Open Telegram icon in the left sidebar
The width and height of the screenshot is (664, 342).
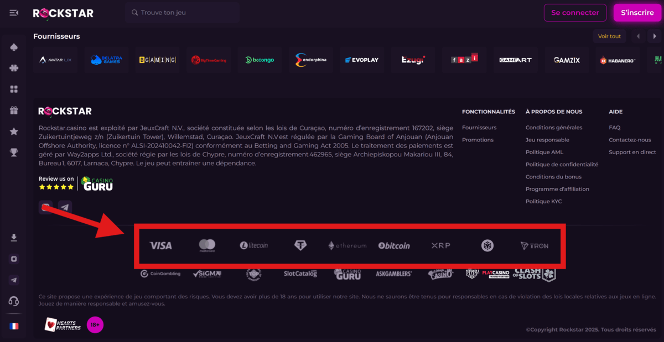14,280
